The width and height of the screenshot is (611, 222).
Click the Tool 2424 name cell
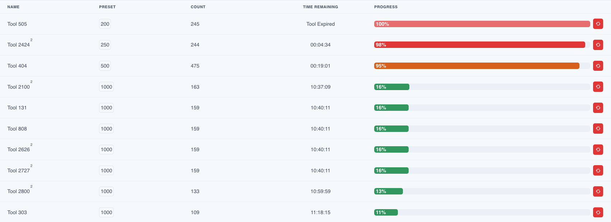click(19, 45)
